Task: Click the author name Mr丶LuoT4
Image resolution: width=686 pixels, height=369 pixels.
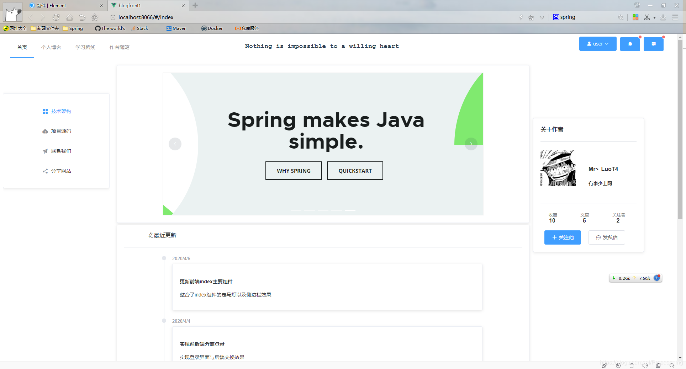Action: point(603,169)
